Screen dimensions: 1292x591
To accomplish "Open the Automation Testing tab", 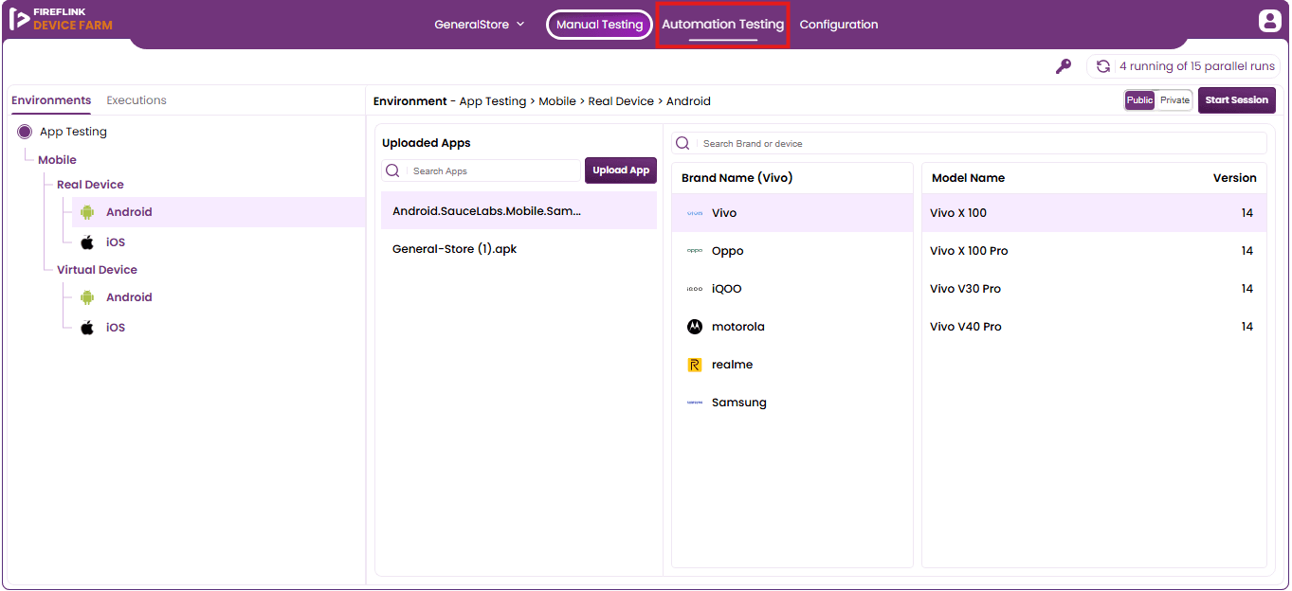I will coord(723,25).
